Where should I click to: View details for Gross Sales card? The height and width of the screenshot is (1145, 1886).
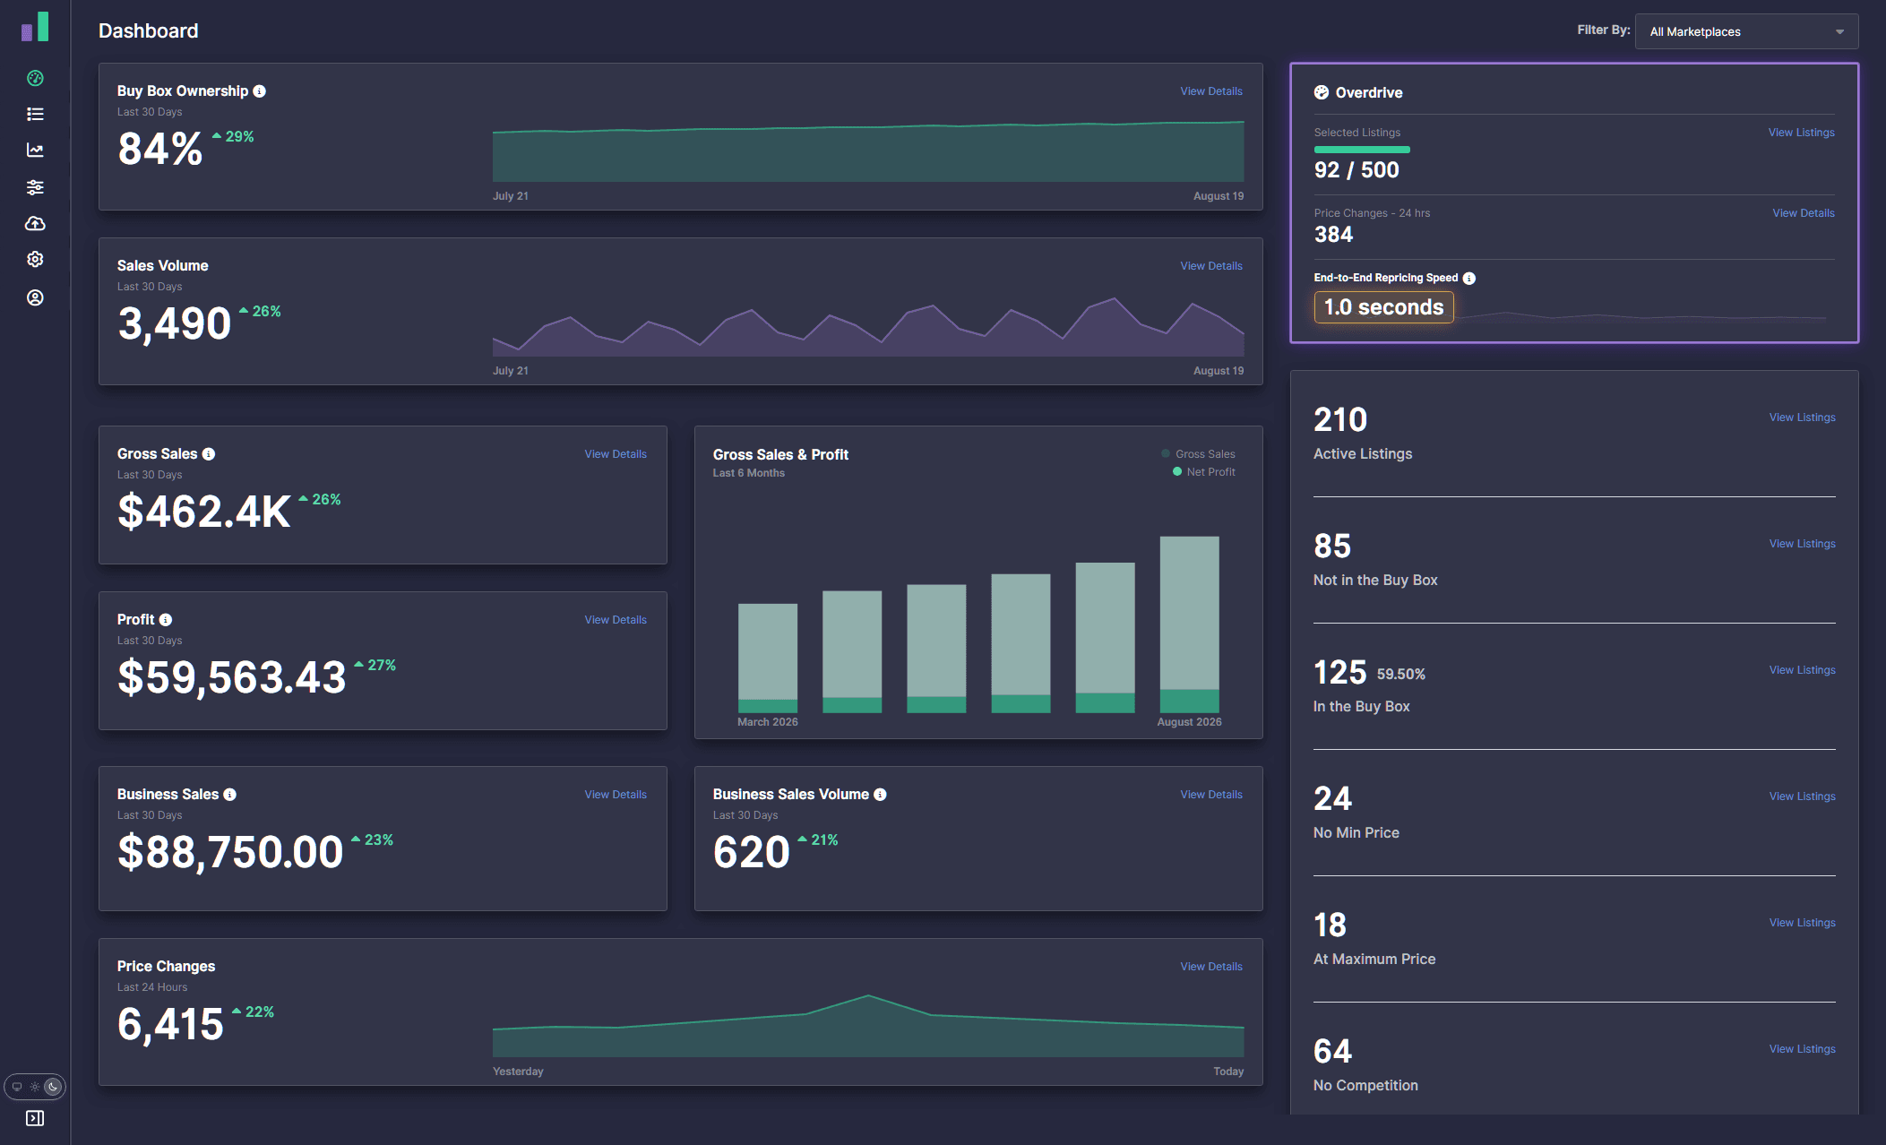tap(616, 454)
